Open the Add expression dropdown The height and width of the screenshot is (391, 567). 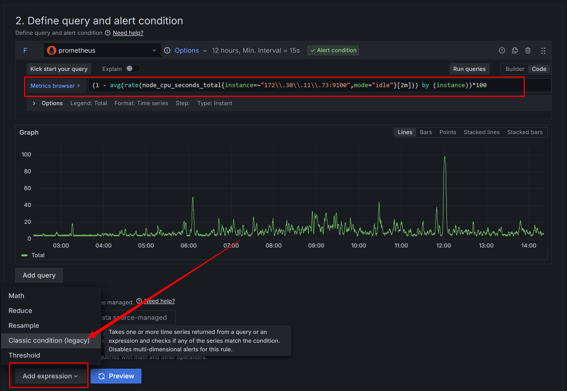tap(51, 376)
